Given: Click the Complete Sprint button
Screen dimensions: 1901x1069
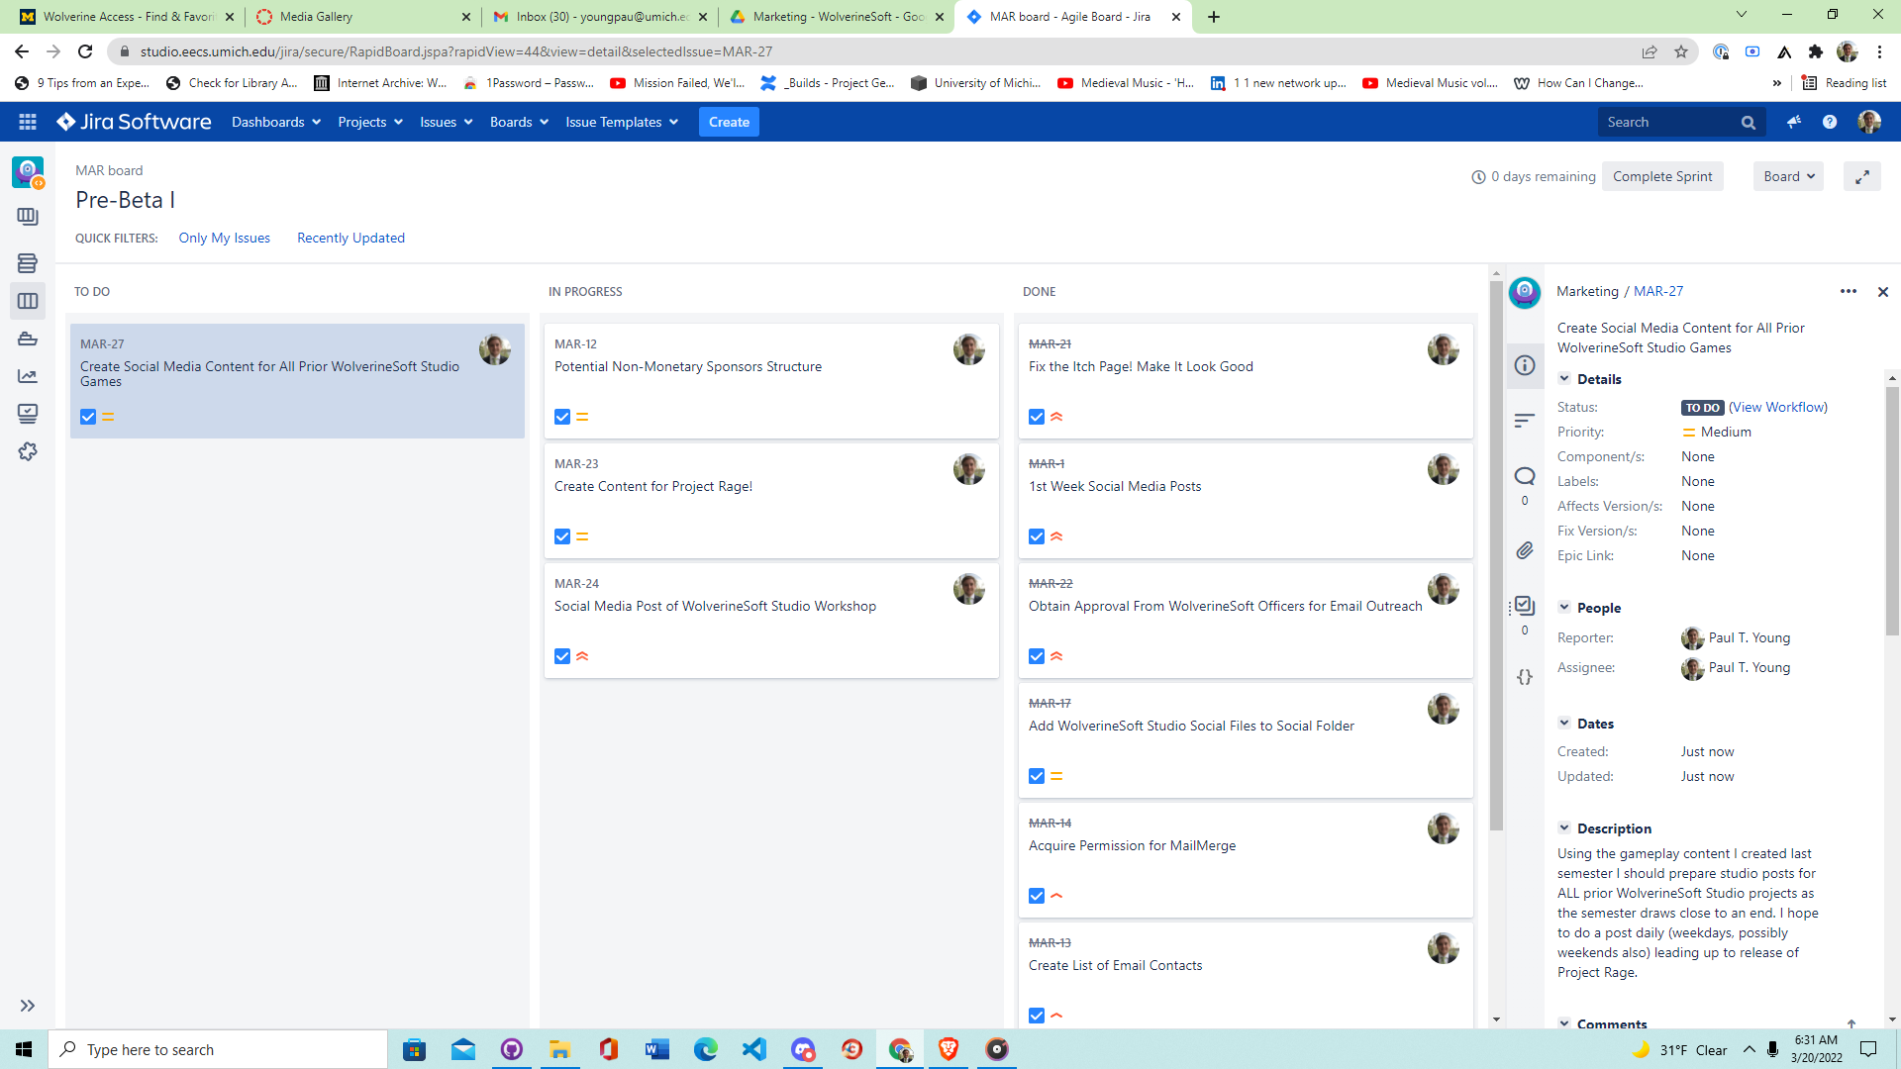Looking at the screenshot, I should pyautogui.click(x=1662, y=176).
